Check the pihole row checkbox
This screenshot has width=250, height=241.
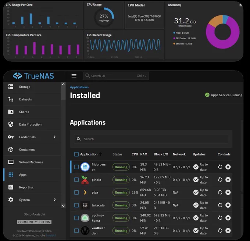(76, 180)
